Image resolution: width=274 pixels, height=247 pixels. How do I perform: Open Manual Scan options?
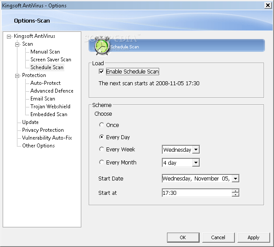pos(45,52)
